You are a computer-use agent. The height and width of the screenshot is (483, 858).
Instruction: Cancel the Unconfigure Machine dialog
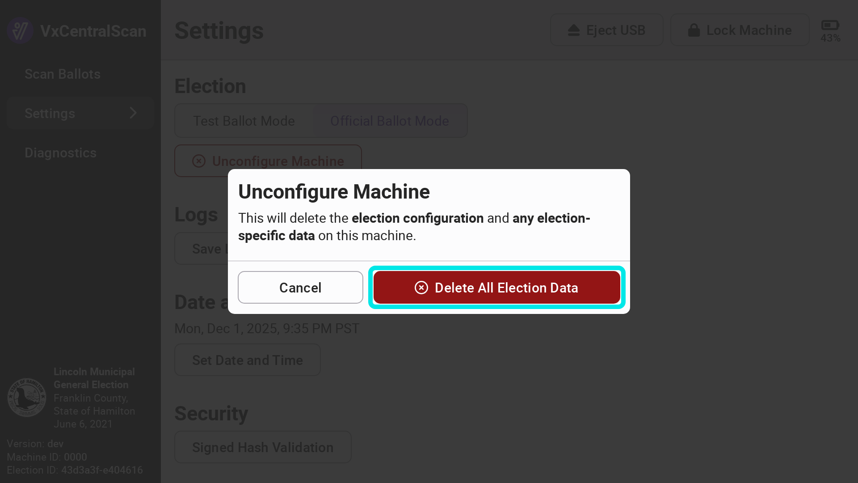point(300,288)
